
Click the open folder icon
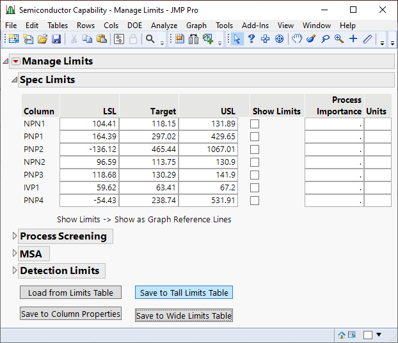pos(42,39)
